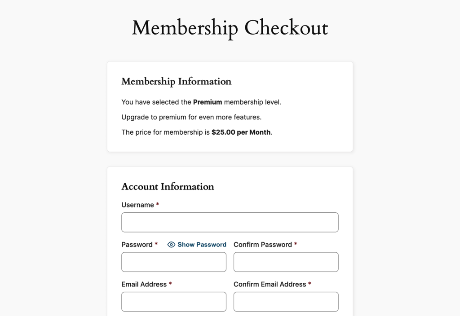
Task: Select the Confirm Password field
Action: click(x=286, y=262)
